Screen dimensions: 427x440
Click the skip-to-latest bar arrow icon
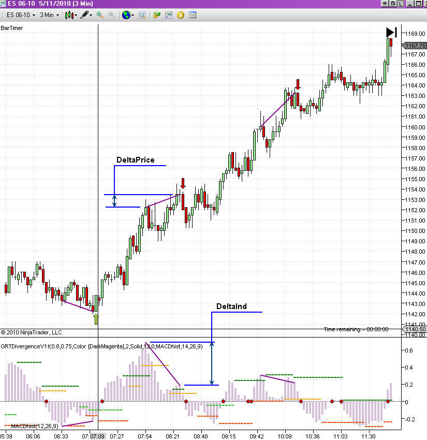tap(391, 32)
